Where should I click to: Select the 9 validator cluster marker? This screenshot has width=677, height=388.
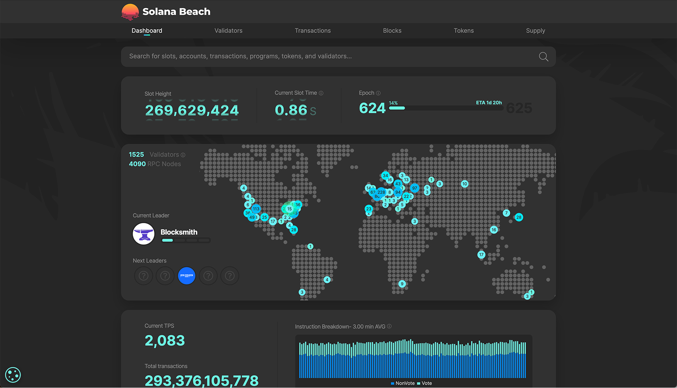point(402,284)
